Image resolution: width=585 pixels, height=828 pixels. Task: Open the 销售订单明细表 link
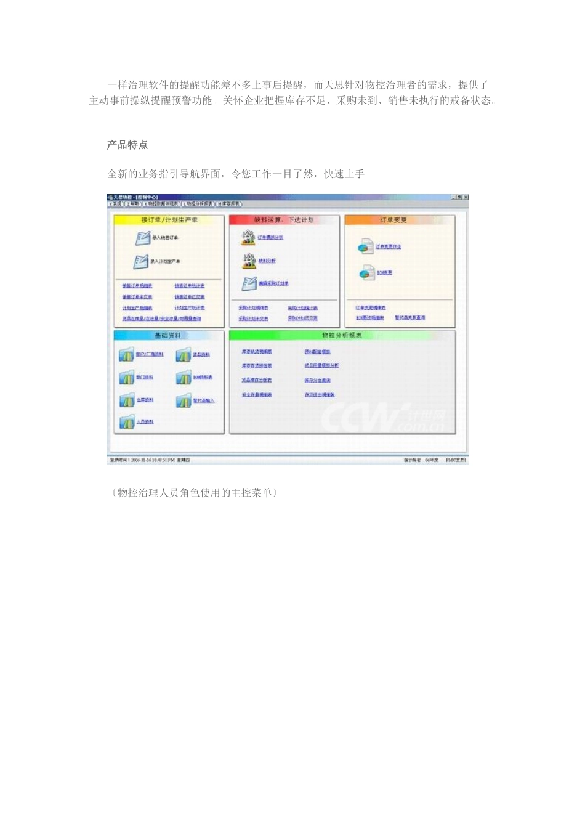[137, 286]
